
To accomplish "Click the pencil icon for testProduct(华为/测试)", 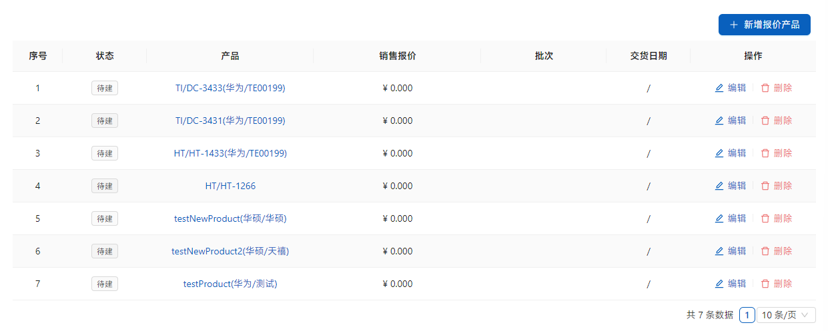I will click(719, 284).
